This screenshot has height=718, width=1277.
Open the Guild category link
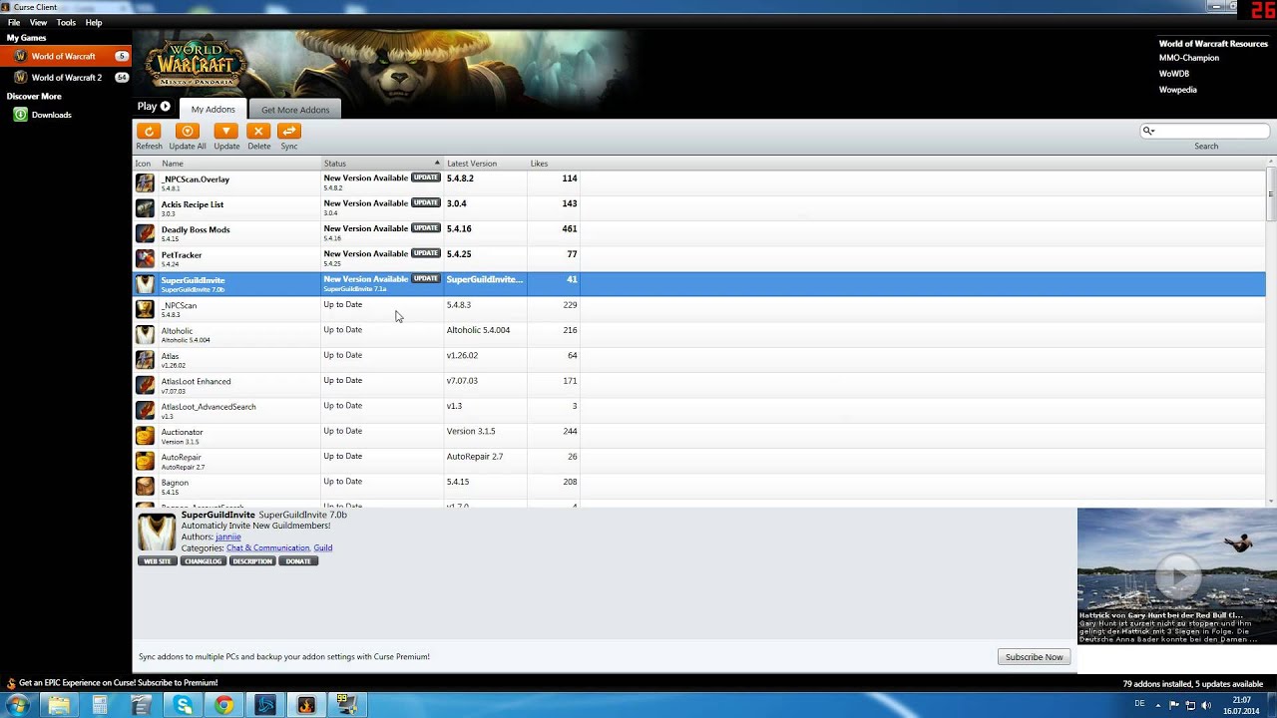pyautogui.click(x=323, y=547)
